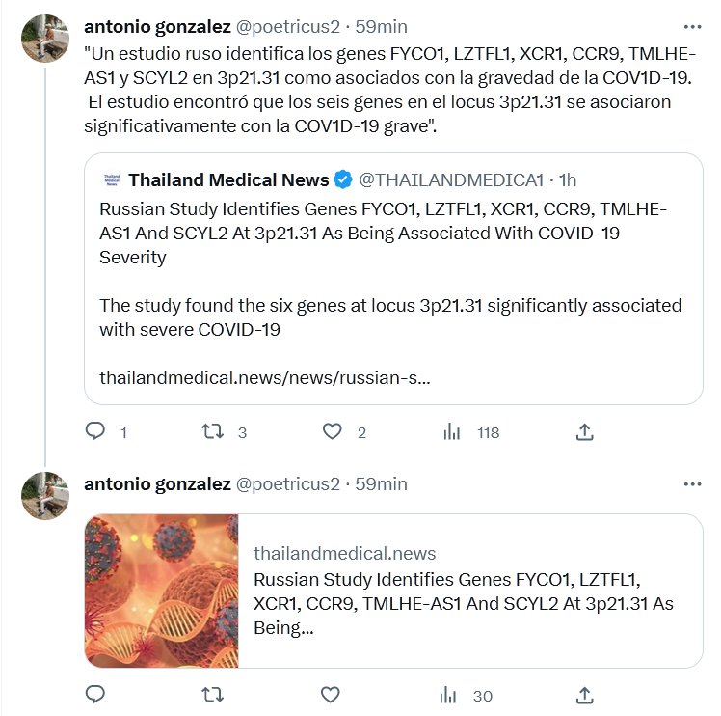This screenshot has width=721, height=716.
Task: Click the thailandmedical.news/news/russian-s... link
Action: click(264, 378)
